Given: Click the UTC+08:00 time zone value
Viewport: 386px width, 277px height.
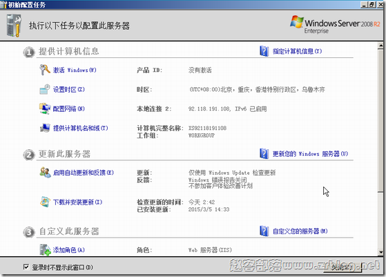Looking at the screenshot, I should point(257,89).
